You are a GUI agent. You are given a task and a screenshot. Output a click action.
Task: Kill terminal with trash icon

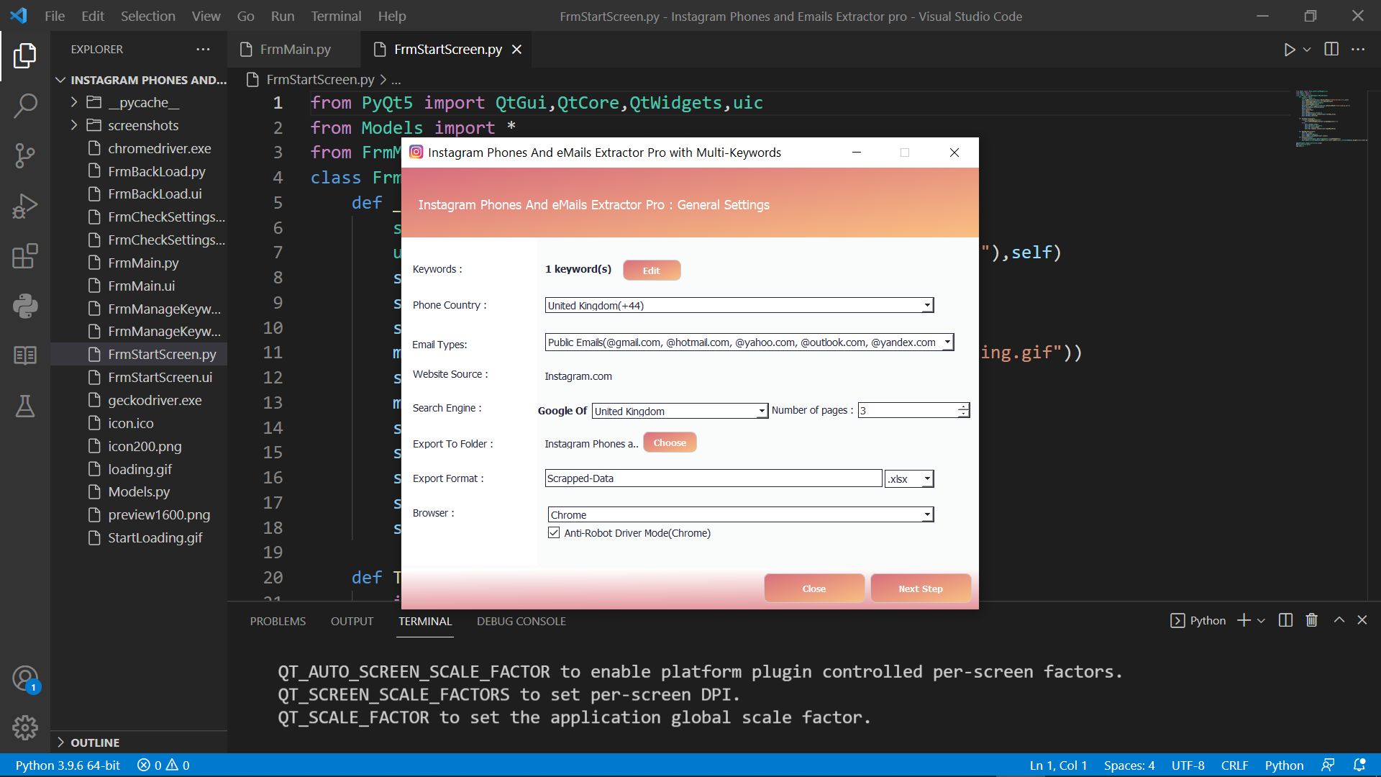[1312, 620]
